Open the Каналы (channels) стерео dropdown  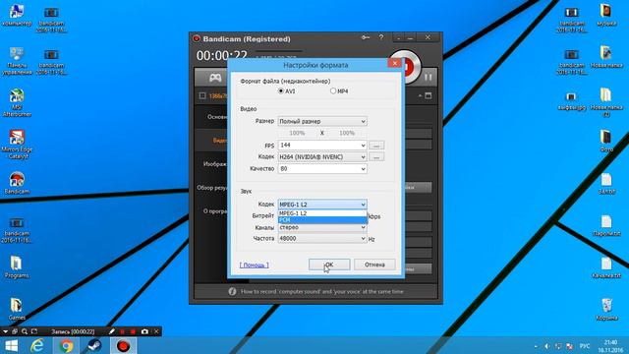pos(322,227)
